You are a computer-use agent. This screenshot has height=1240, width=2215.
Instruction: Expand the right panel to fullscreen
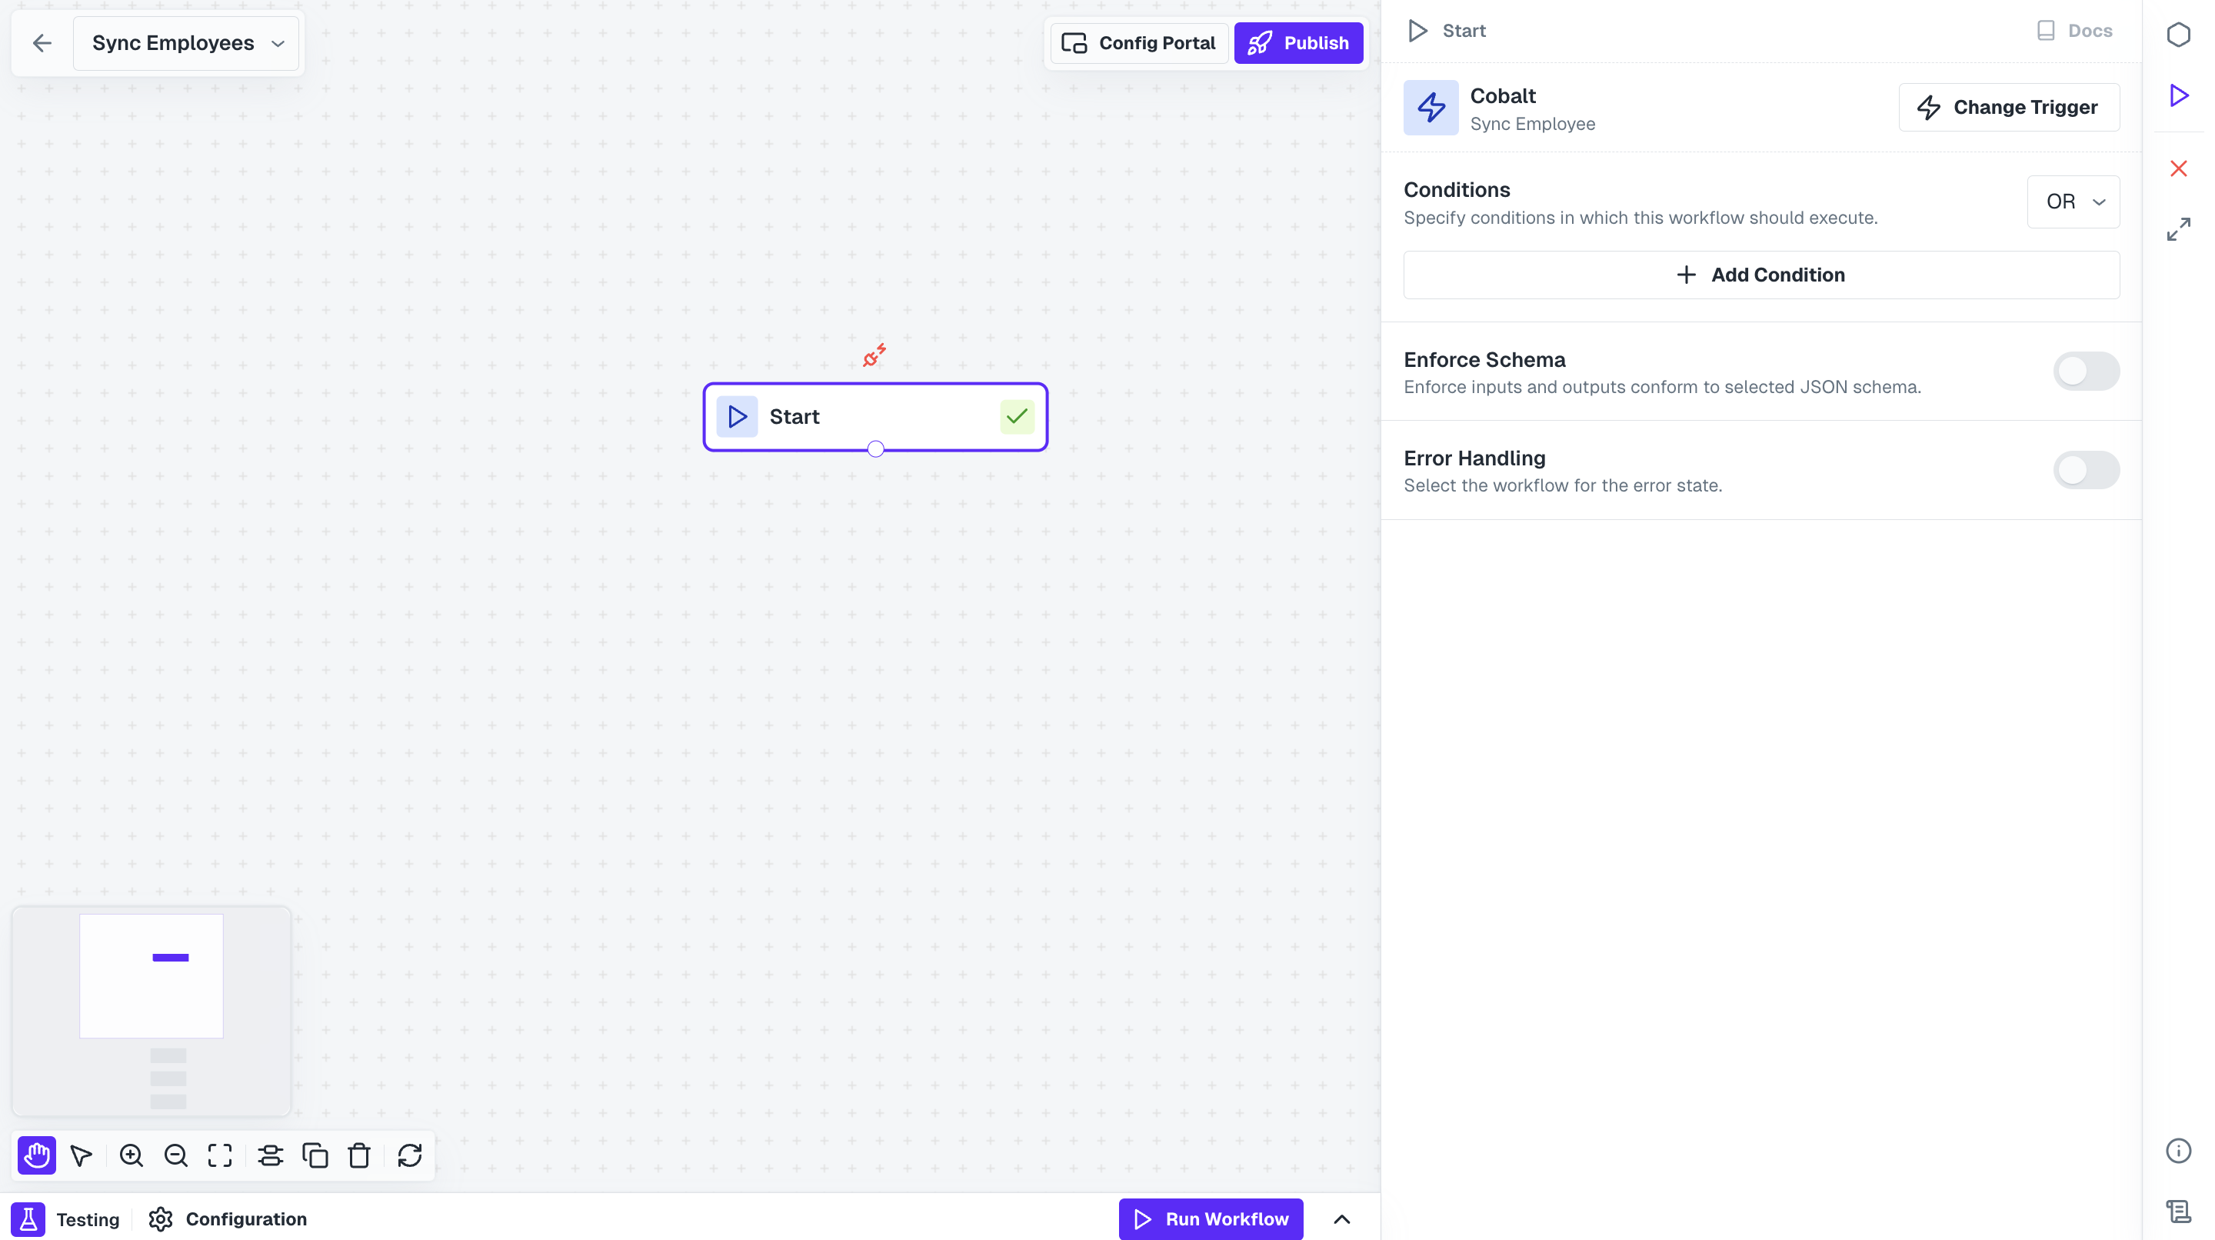coord(2179,228)
